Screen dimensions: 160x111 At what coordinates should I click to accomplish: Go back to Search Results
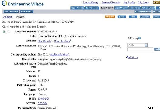[x=11, y=12]
